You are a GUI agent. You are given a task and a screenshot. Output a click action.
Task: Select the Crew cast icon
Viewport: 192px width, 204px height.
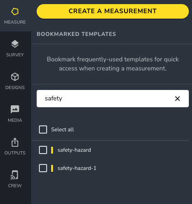coord(15,175)
